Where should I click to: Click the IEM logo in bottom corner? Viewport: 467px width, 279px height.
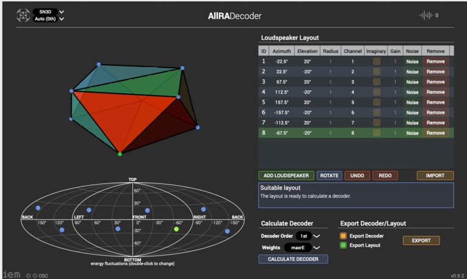pyautogui.click(x=11, y=274)
